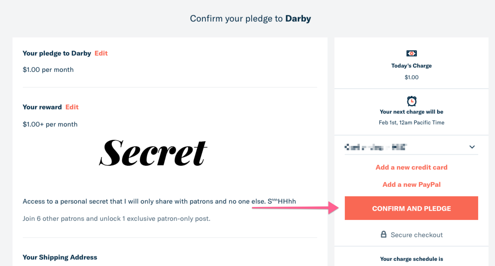Click the Feb 1st, 12am Pacific Time date
The width and height of the screenshot is (495, 266).
[x=411, y=122]
